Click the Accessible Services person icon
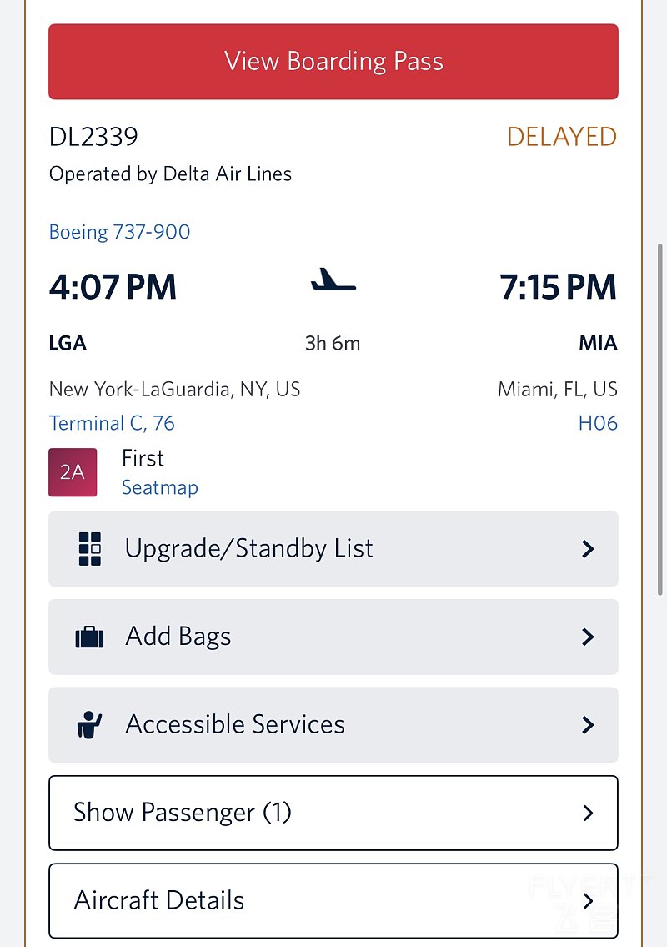The image size is (667, 947). tap(89, 725)
